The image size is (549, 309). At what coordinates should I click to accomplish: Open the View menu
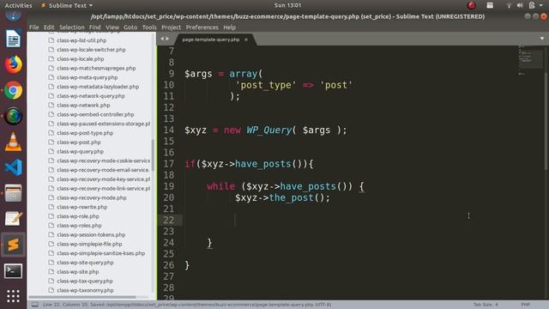click(112, 27)
